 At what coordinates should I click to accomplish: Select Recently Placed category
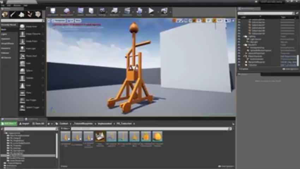click(x=8, y=25)
